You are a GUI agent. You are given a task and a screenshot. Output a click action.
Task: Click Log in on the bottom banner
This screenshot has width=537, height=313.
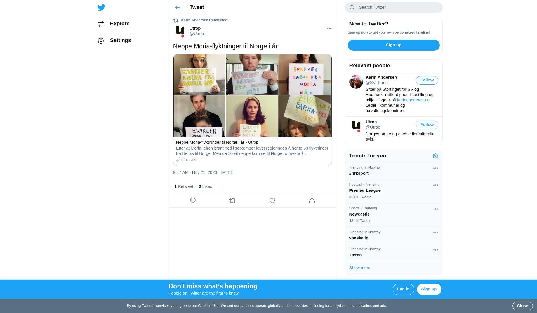403,289
